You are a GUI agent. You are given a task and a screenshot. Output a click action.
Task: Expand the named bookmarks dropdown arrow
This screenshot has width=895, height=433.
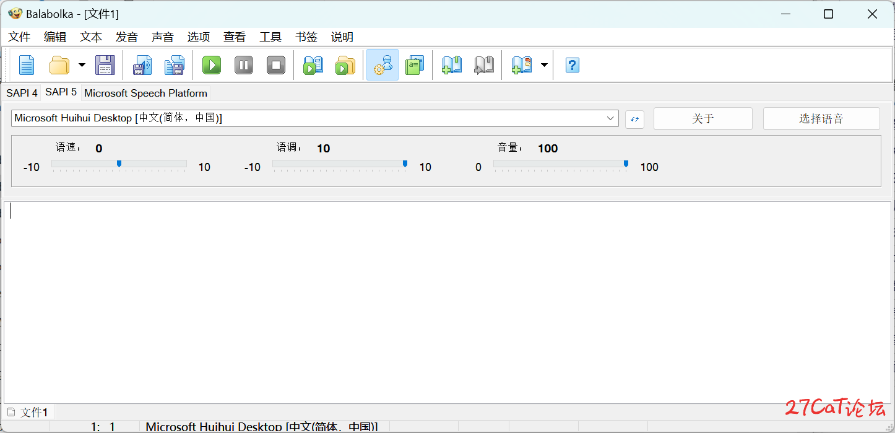coord(544,65)
